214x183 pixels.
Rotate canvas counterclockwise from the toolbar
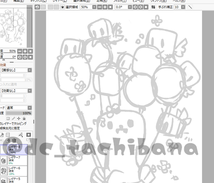click(x=135, y=7)
